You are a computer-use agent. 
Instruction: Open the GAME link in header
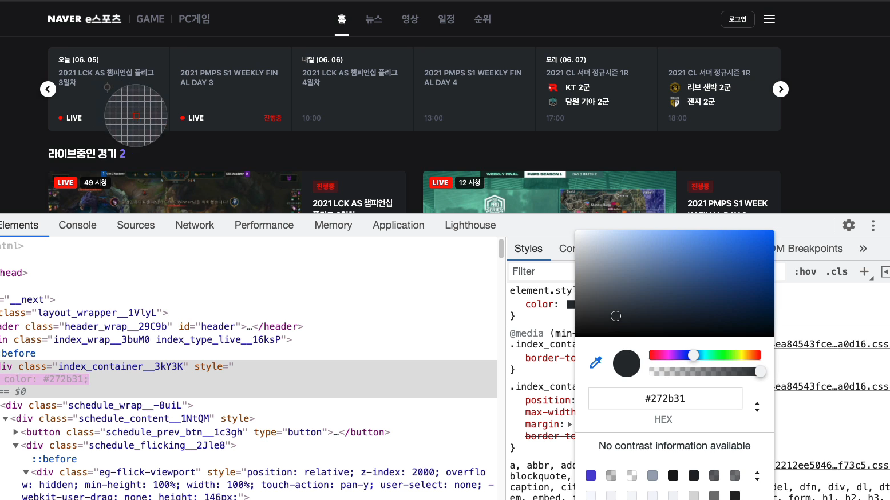[151, 19]
